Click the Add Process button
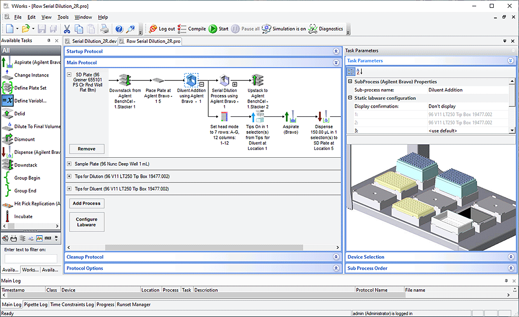This screenshot has height=317, width=519. pyautogui.click(x=87, y=203)
